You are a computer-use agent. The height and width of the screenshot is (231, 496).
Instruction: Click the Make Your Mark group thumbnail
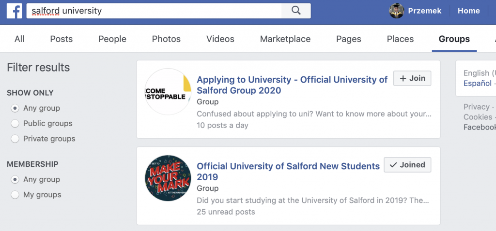pos(168,178)
